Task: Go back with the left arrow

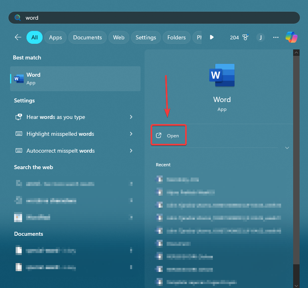Action: (18, 37)
